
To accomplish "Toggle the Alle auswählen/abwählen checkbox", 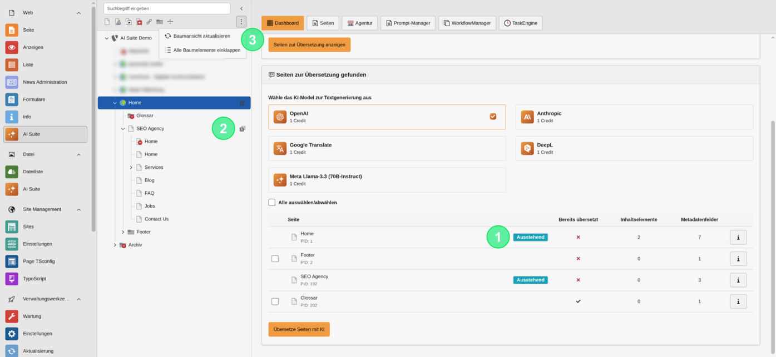I will click(x=272, y=203).
